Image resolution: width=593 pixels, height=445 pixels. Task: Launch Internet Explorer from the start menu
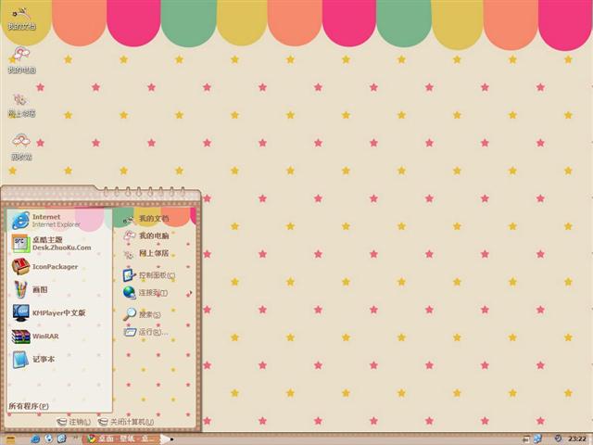[59, 221]
